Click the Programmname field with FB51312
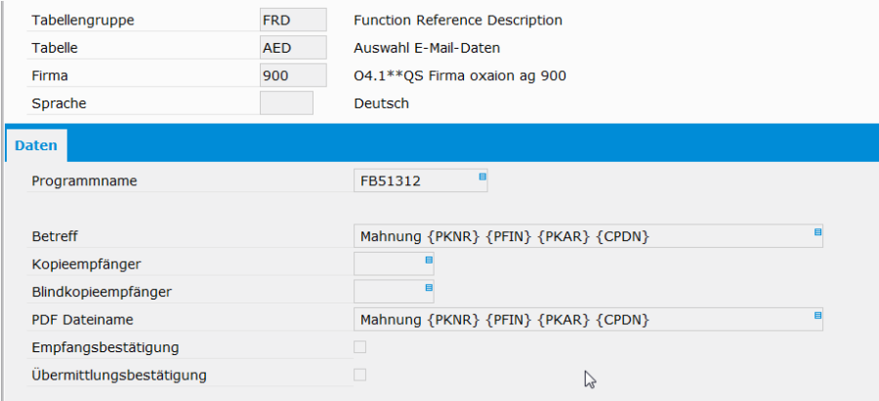Screen dimensions: 879x401 pyautogui.click(x=420, y=180)
